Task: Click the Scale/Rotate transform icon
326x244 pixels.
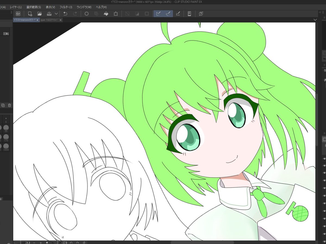Action: pos(116,14)
